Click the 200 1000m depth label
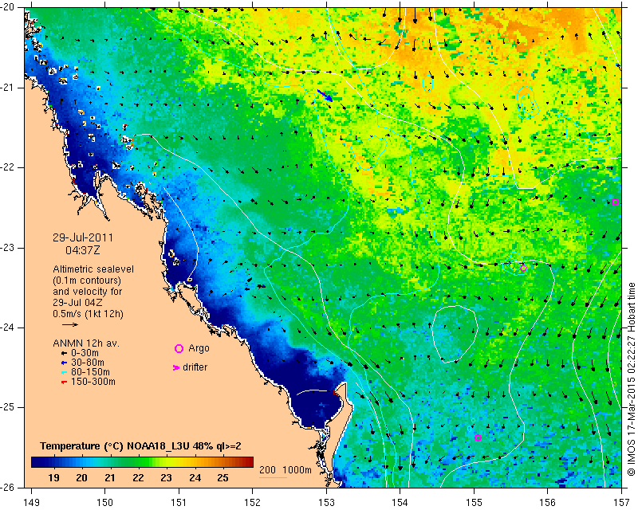The width and height of the screenshot is (638, 510). tap(286, 469)
